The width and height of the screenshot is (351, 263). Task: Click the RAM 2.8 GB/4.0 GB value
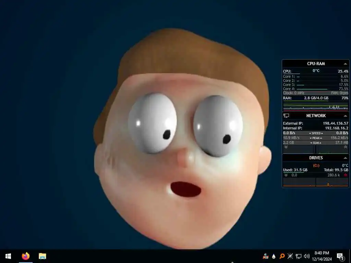click(x=316, y=98)
